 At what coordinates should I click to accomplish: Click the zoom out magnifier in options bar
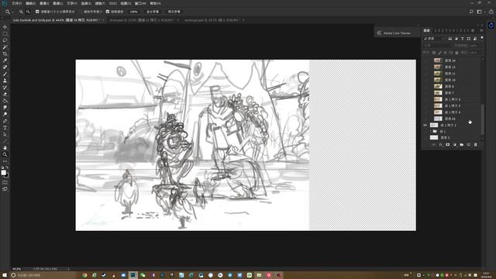point(28,12)
